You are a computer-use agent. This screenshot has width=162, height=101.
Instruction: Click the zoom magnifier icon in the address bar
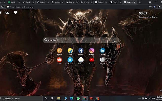tap(150, 7)
